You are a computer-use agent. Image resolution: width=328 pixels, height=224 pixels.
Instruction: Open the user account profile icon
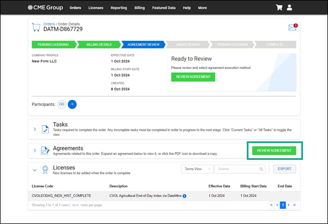pyautogui.click(x=289, y=8)
